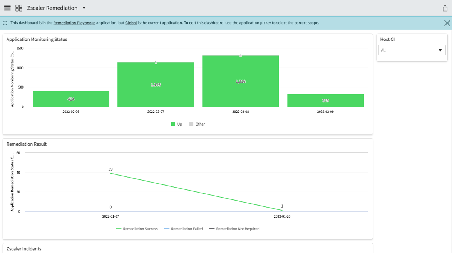Click the 2022-02-08 axis date label

[240, 112]
